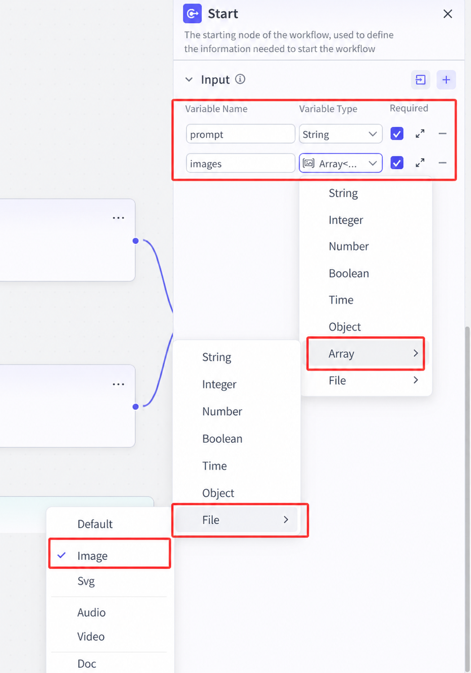Select Time in the Array submenu
Viewport: 471px width, 673px height.
(x=215, y=466)
